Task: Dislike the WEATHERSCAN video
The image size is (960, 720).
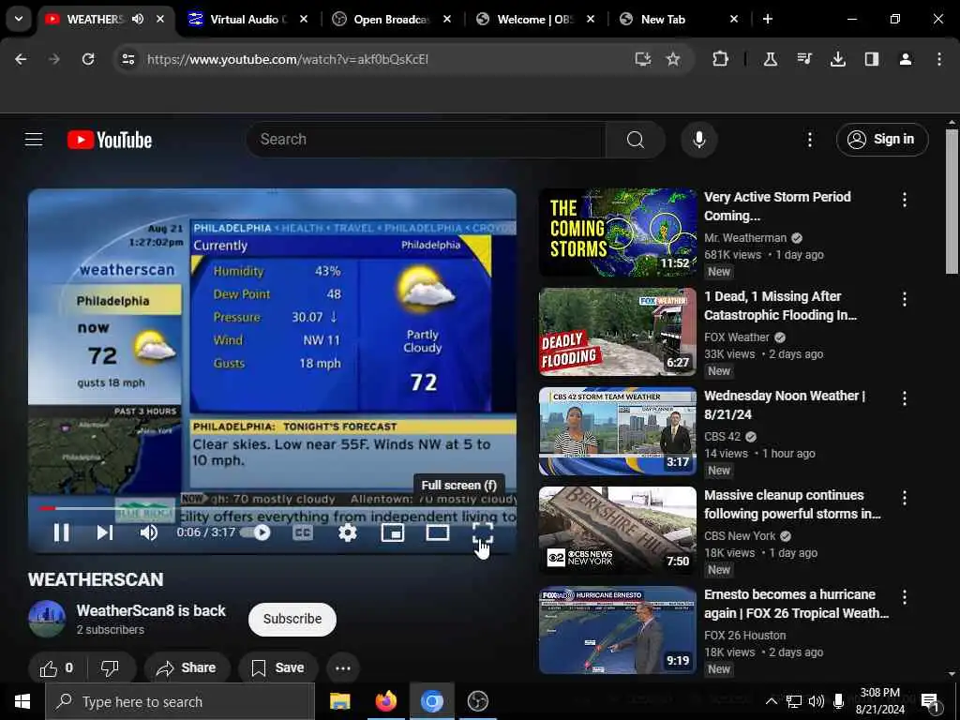Action: (x=110, y=667)
